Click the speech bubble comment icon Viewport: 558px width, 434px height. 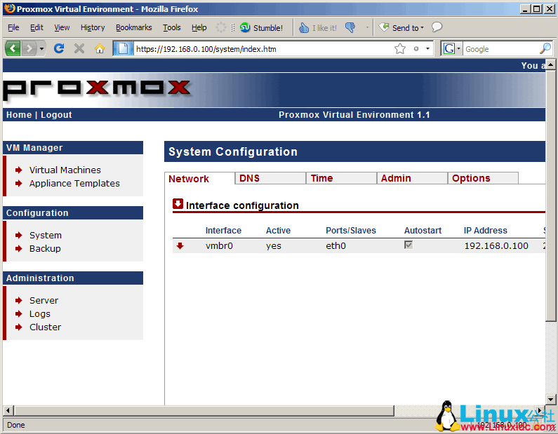tap(437, 27)
